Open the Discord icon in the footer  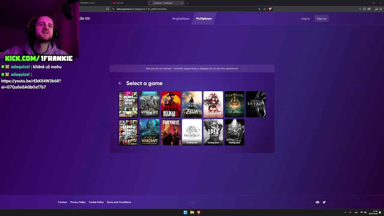pyautogui.click(x=317, y=202)
